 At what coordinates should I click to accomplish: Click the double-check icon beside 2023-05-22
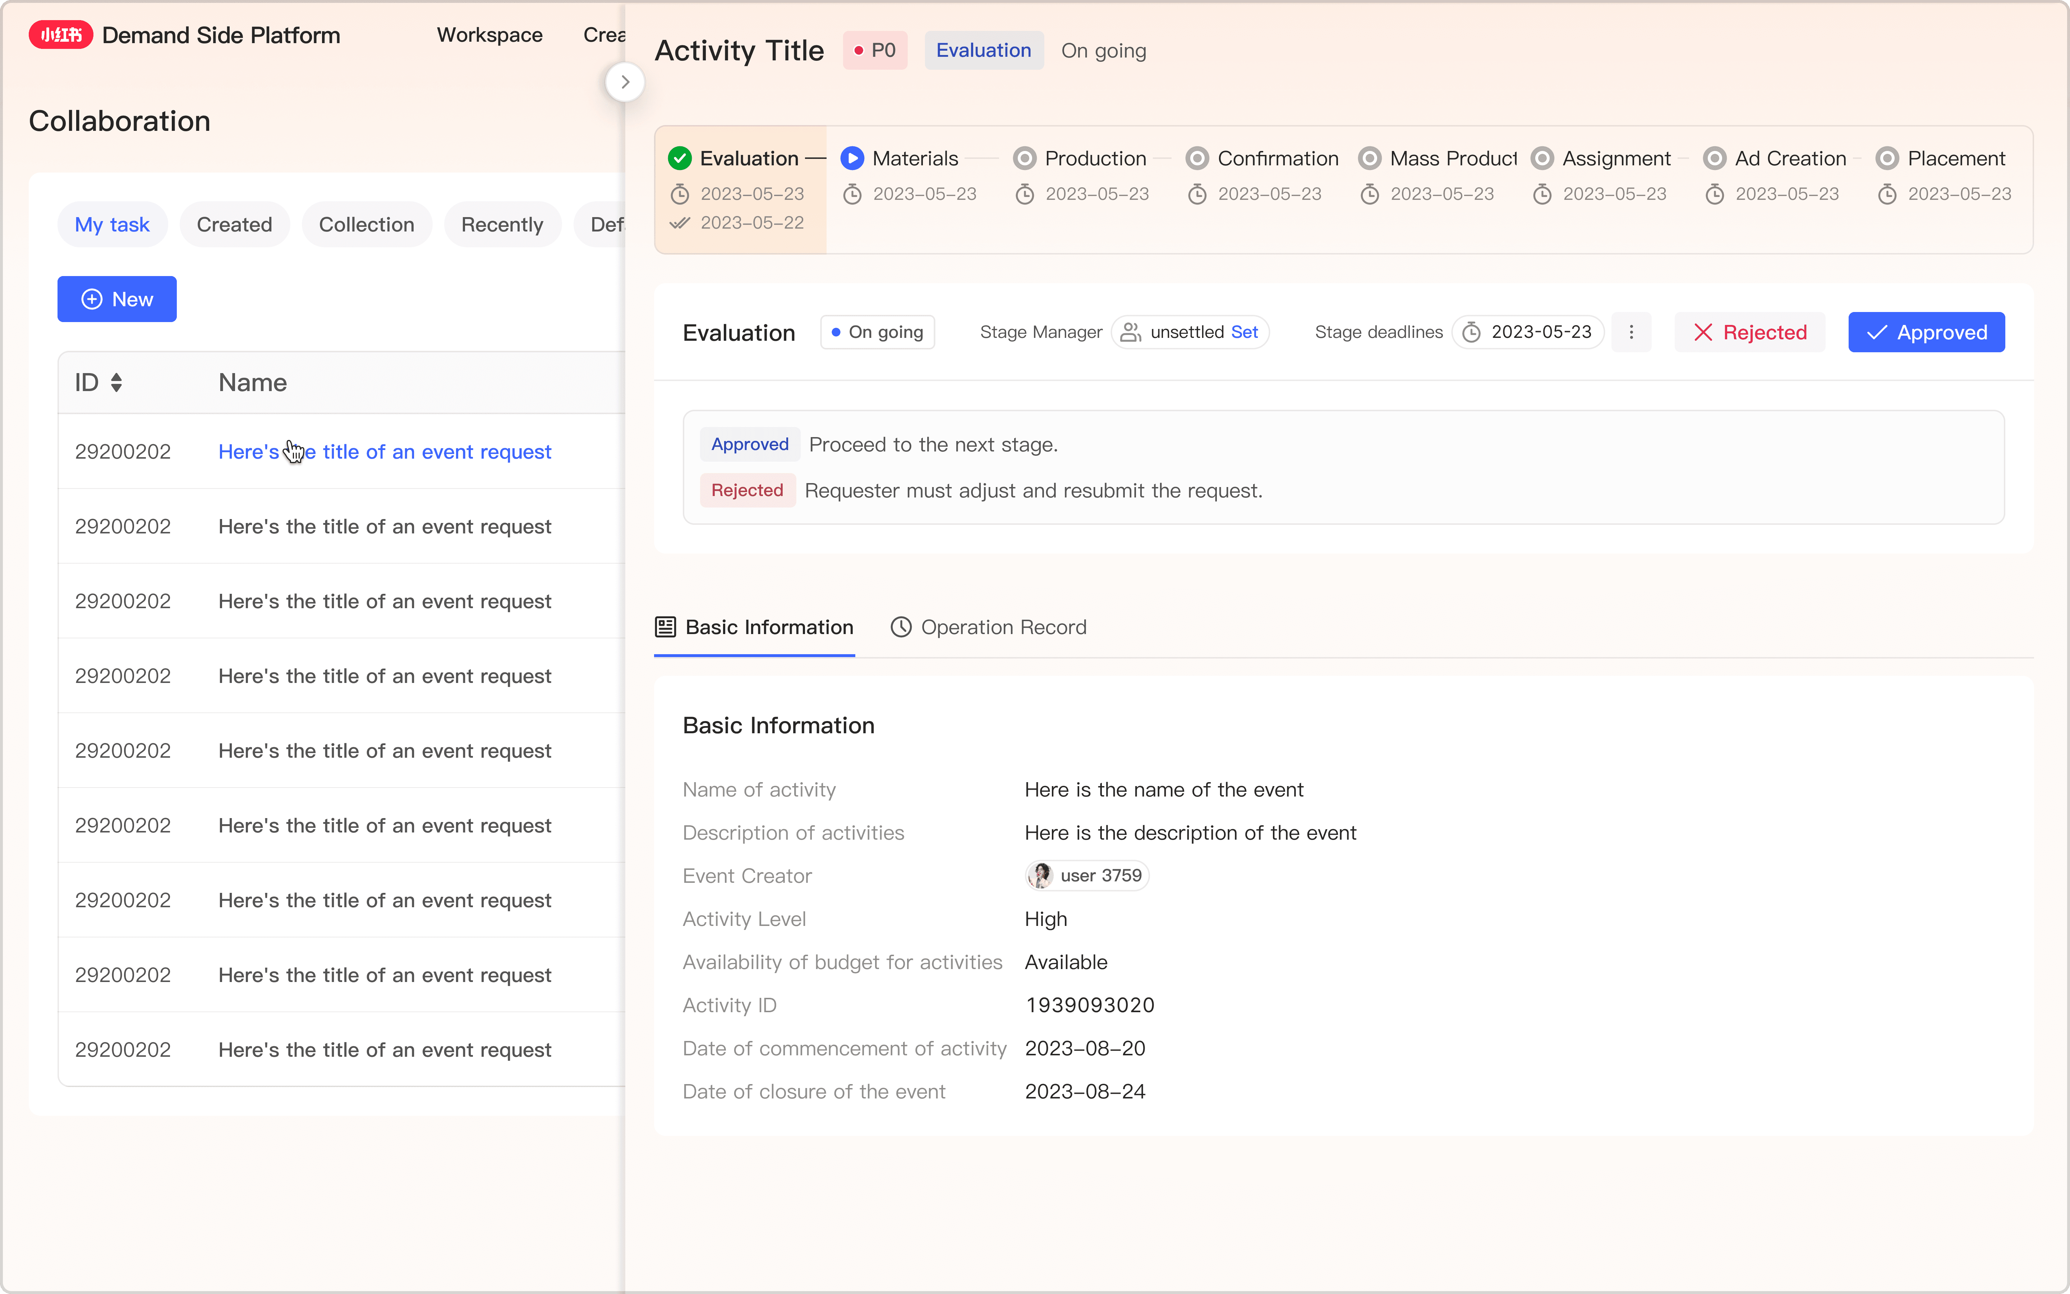pyautogui.click(x=680, y=223)
